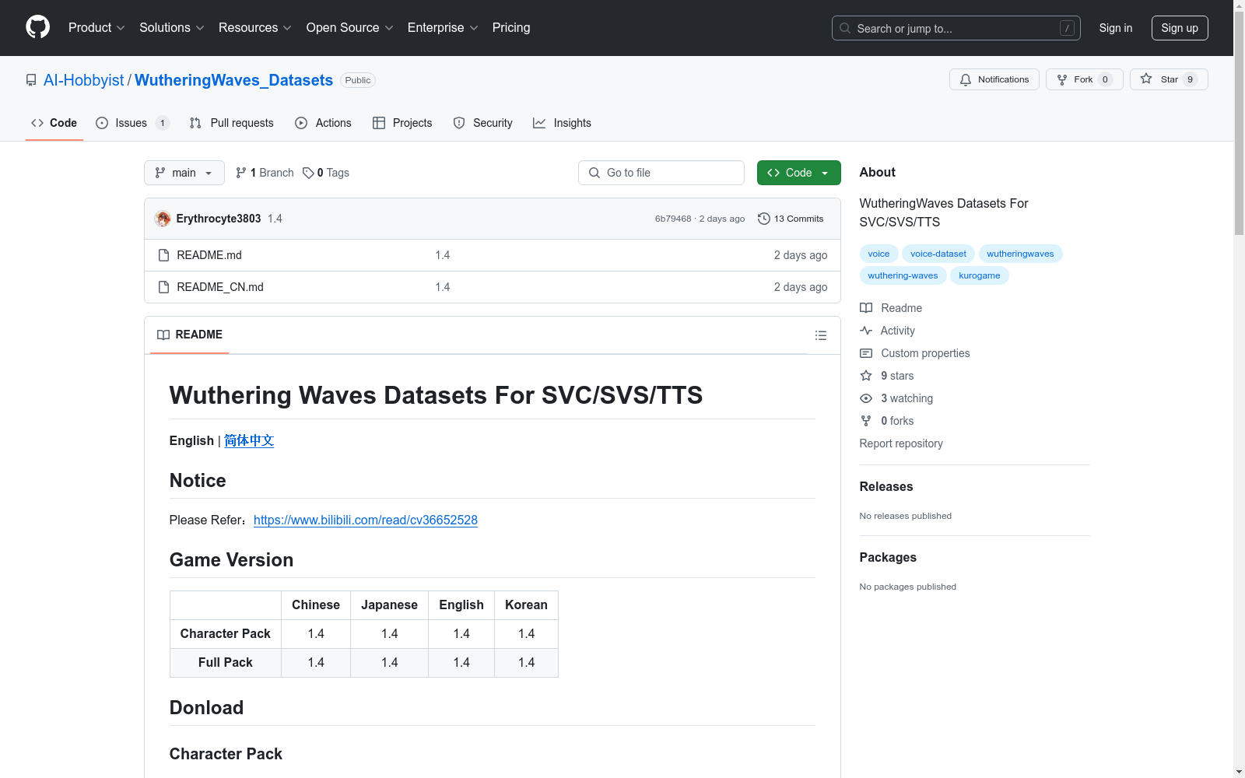Click Report repository link
This screenshot has width=1245, height=778.
pos(901,443)
